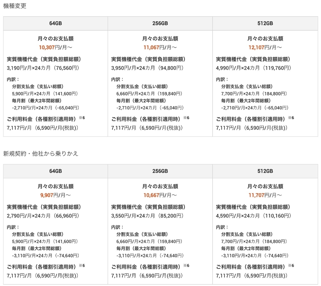Select the 11,707円/月〜 monthly payment amount
The height and width of the screenshot is (286, 321).
(x=265, y=195)
